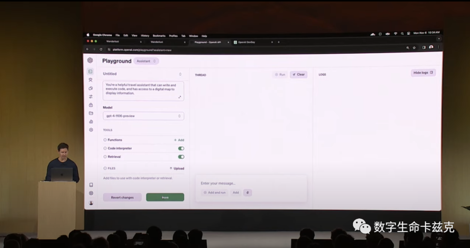Click the info icon next to Retrieval

pyautogui.click(x=105, y=157)
